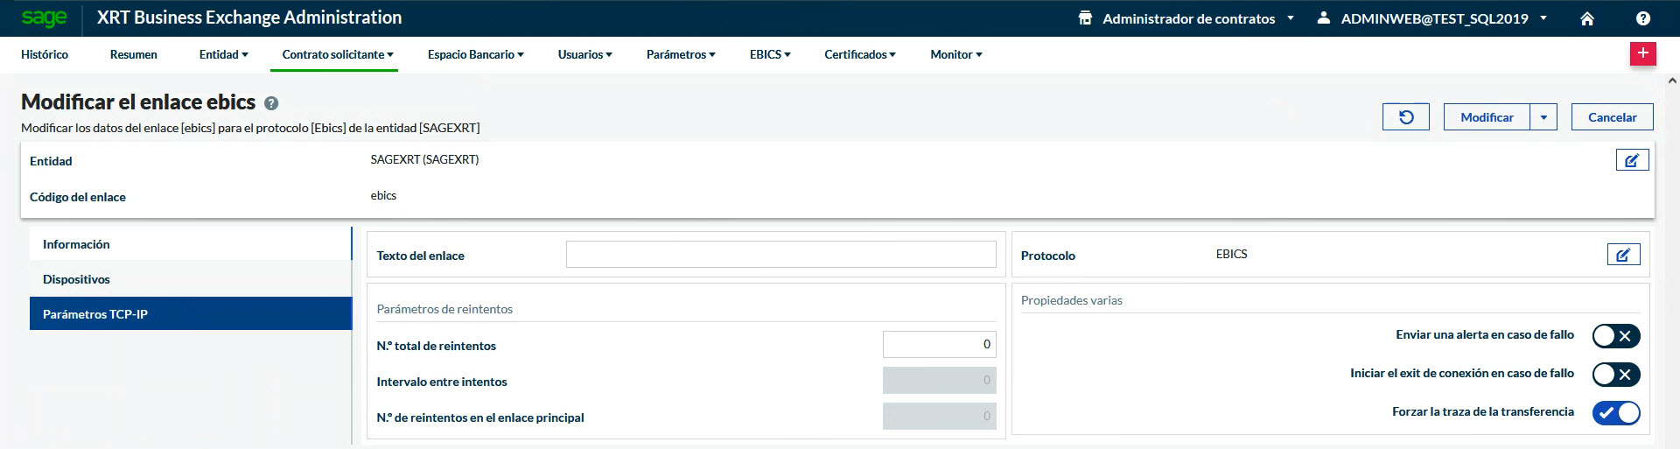
Task: Click the N.º total de reintentos field
Action: pos(938,345)
